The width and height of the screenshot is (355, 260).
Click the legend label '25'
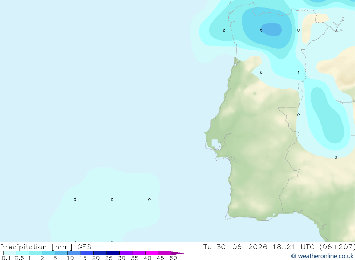(109, 258)
